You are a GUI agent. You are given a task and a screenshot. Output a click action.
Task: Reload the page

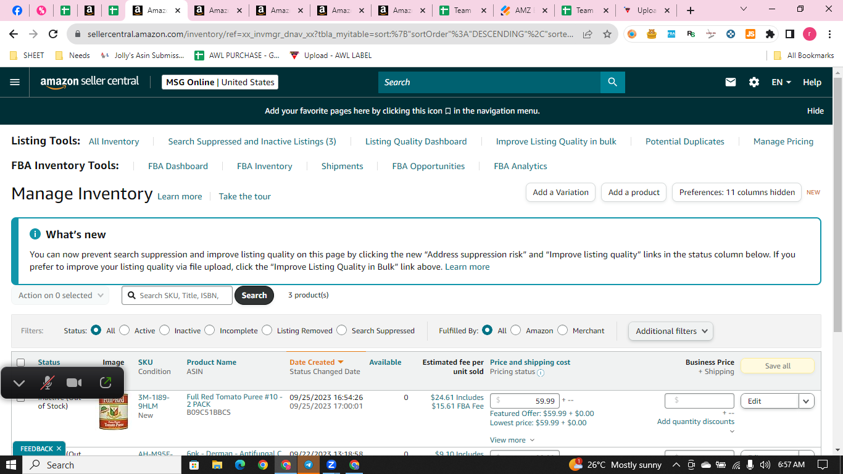[x=53, y=34]
